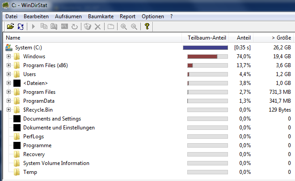Sort by the Größe column header
Viewport: 295px width, 181px height.
(x=274, y=38)
